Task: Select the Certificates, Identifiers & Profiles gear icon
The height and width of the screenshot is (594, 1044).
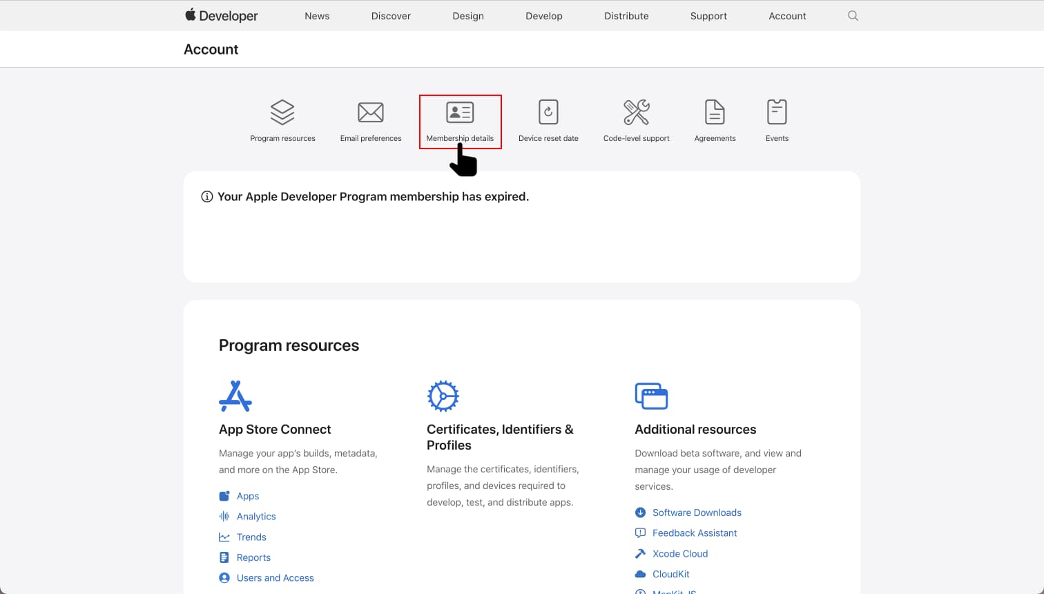Action: [x=443, y=396]
